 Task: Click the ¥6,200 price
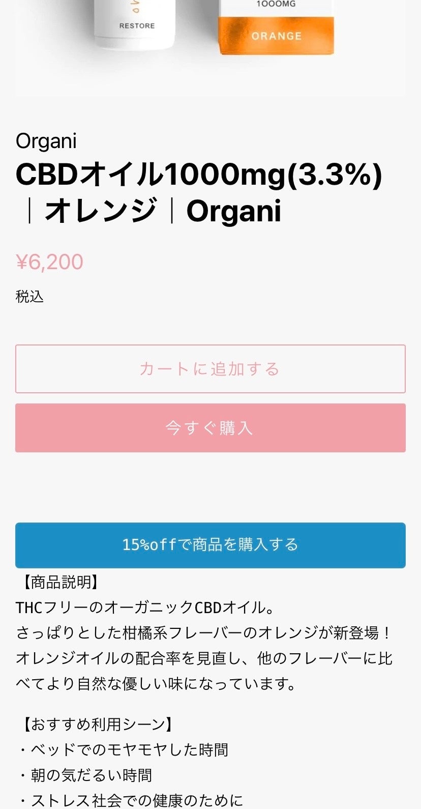[x=50, y=262]
